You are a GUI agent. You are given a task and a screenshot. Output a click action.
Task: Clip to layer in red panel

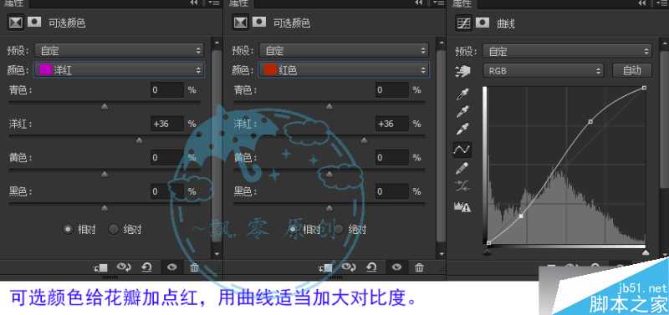[325, 267]
